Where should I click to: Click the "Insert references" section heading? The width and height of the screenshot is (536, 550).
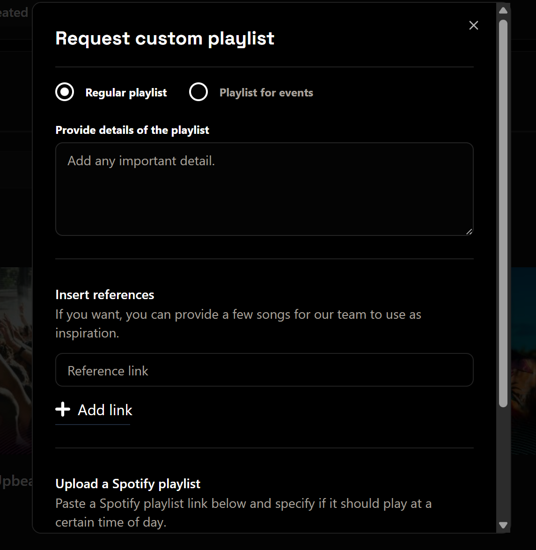tap(105, 295)
